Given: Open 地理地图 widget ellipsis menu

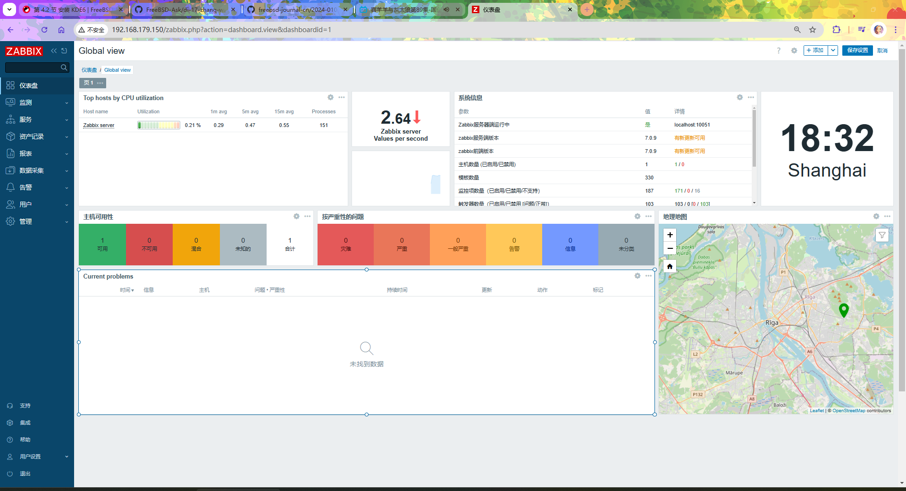Looking at the screenshot, I should pos(887,216).
